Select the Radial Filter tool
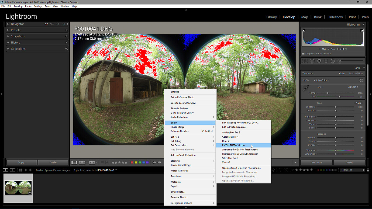Screen dimensions: 372x209 (333, 61)
